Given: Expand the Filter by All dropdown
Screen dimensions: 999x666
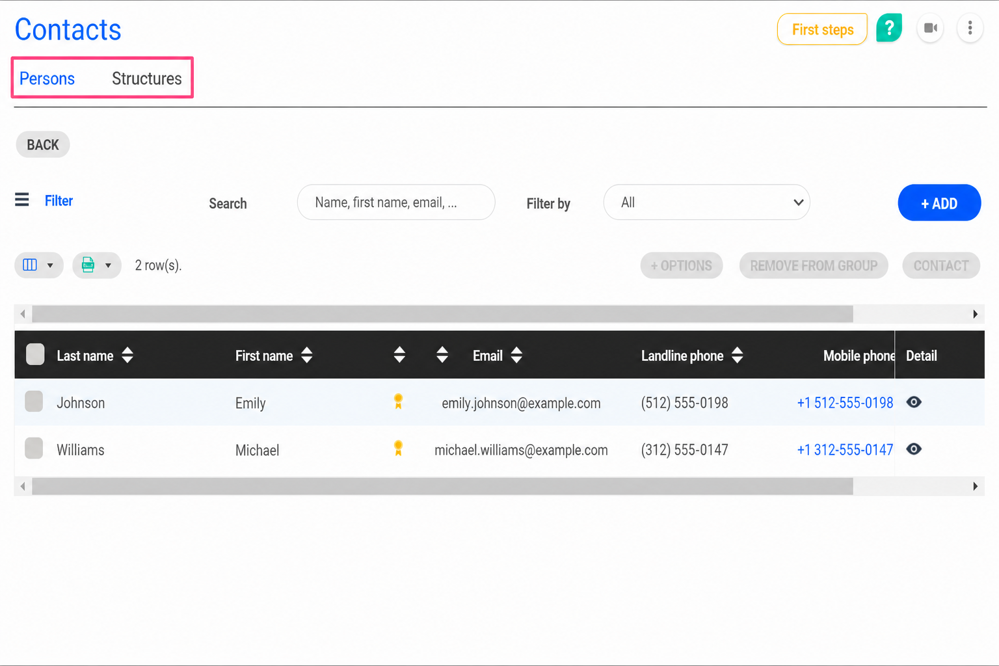Looking at the screenshot, I should click(706, 202).
